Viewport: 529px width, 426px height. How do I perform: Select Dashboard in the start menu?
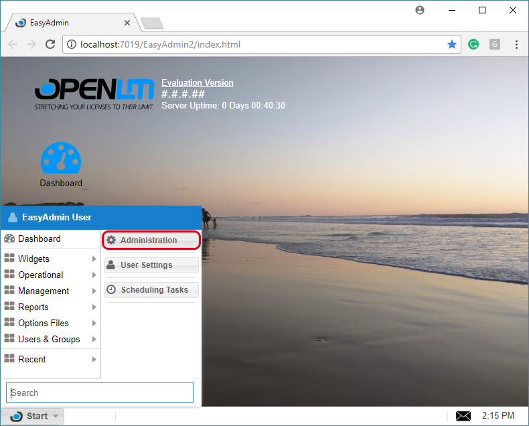tap(39, 238)
